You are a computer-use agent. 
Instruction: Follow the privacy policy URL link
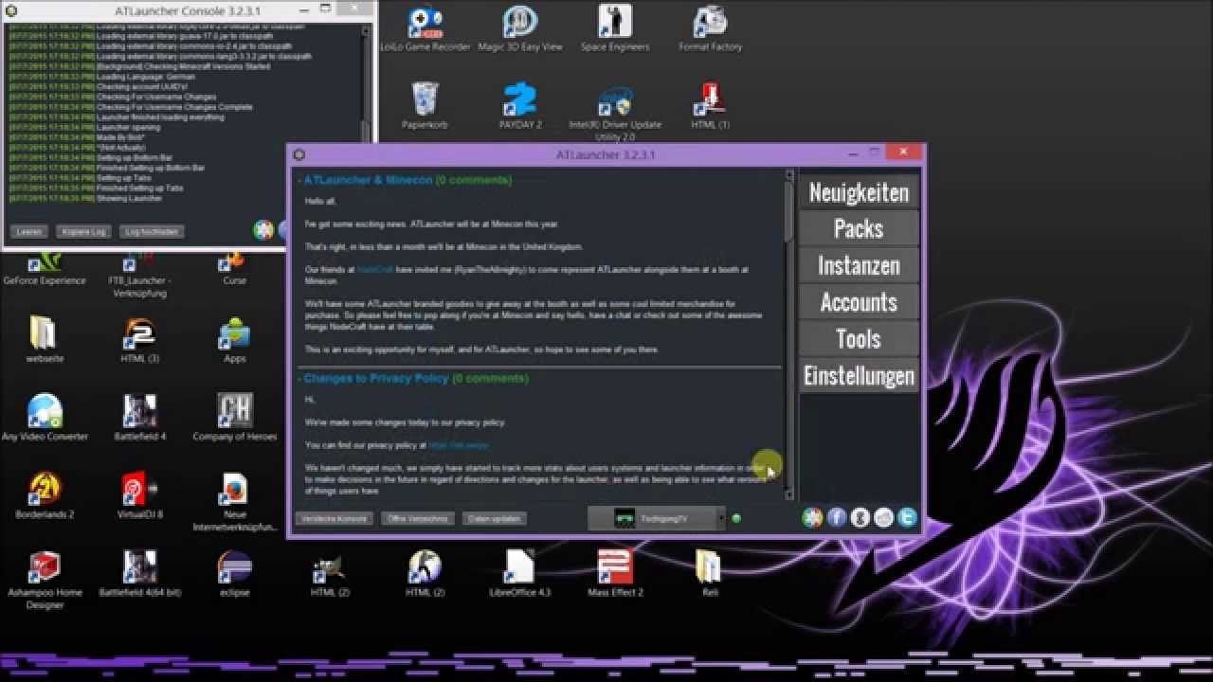point(458,445)
